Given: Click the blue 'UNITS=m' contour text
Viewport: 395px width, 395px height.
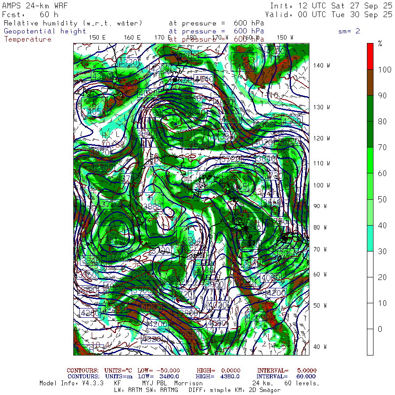Looking at the screenshot, I should click(118, 377).
